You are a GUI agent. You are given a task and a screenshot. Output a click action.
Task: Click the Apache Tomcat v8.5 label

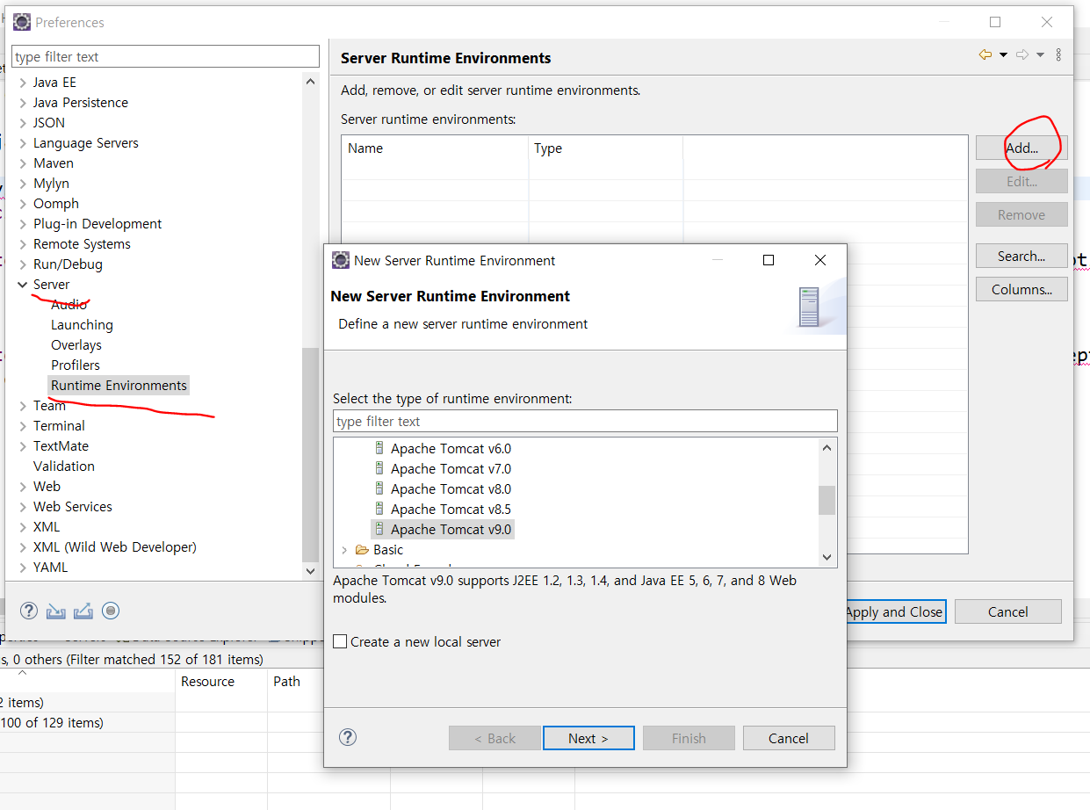[451, 509]
